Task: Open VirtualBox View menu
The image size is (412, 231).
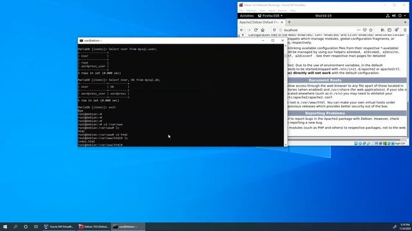Action: [263, 11]
